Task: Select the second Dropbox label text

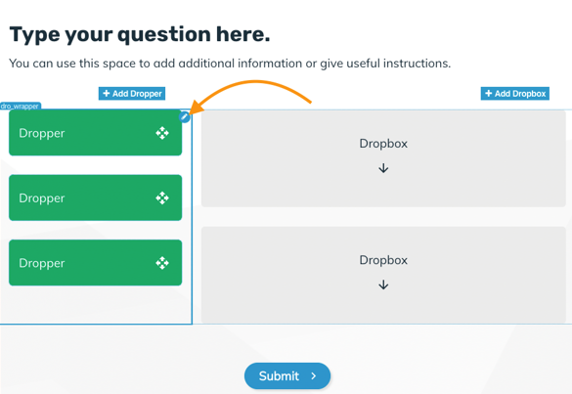Action: coord(383,260)
